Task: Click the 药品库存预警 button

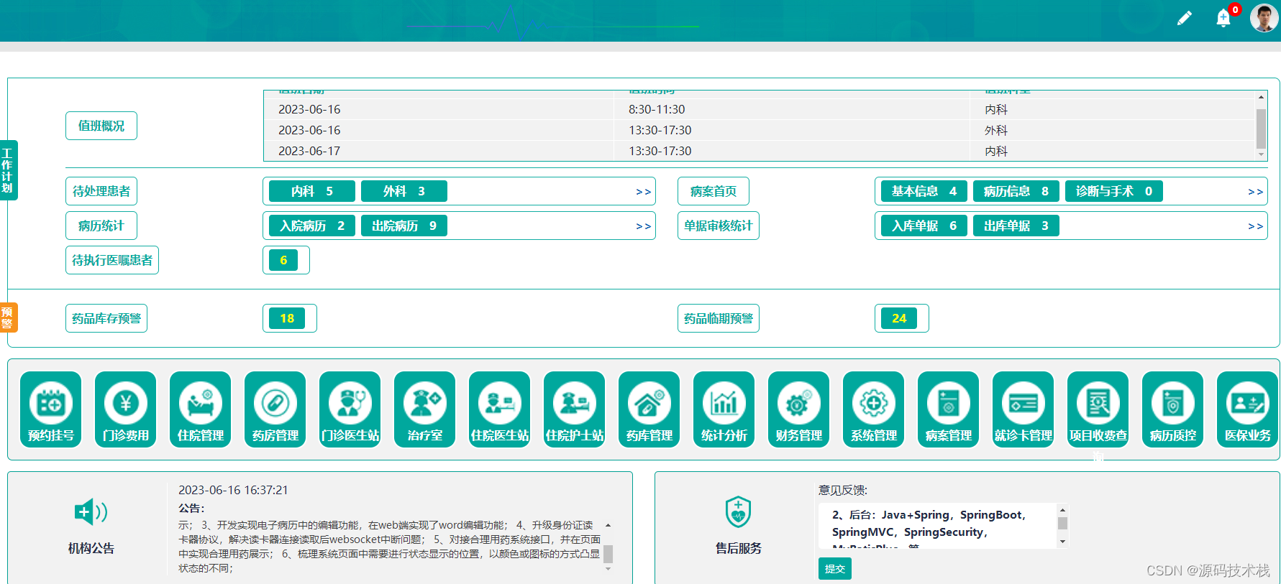Action: (106, 318)
